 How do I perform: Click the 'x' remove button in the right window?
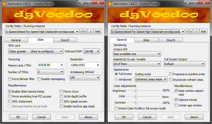[x=191, y=32]
